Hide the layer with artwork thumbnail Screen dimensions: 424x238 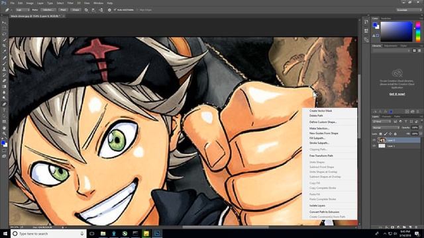(x=374, y=140)
